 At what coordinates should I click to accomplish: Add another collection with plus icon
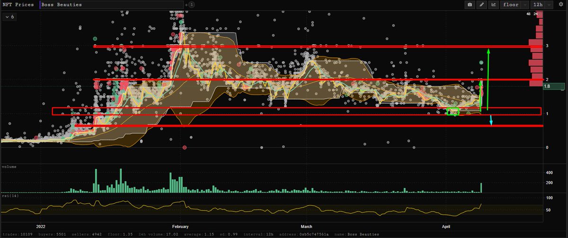(186, 5)
